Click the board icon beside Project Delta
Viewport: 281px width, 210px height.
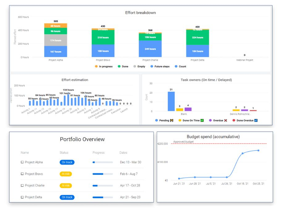(x=22, y=197)
